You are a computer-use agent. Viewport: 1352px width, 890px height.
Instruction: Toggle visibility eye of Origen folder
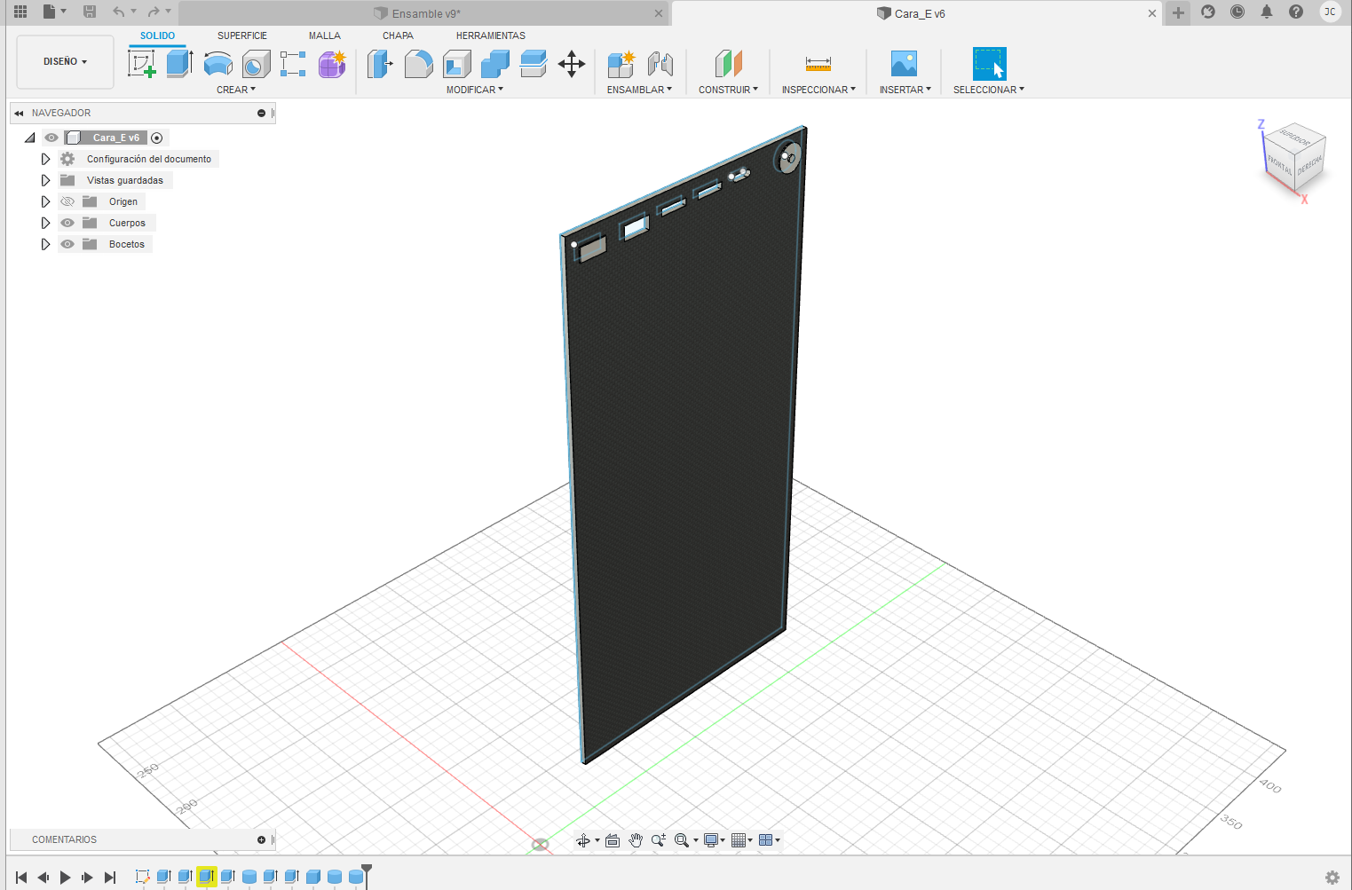pos(67,201)
